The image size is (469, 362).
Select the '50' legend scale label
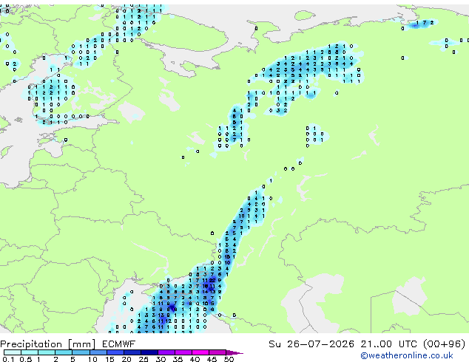click(x=229, y=359)
